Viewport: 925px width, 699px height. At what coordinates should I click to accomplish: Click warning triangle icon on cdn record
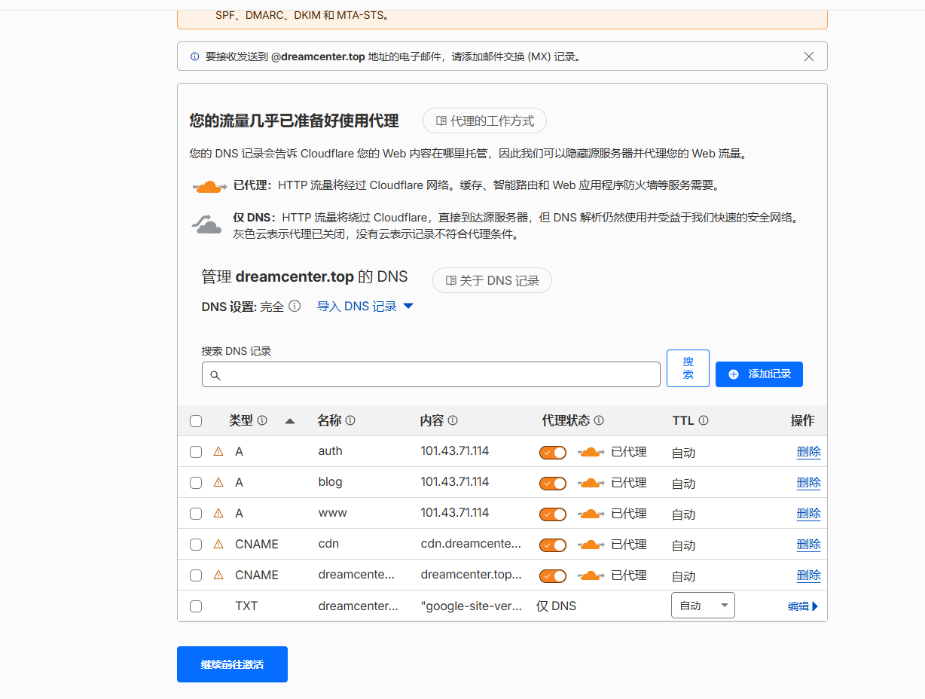coord(218,544)
